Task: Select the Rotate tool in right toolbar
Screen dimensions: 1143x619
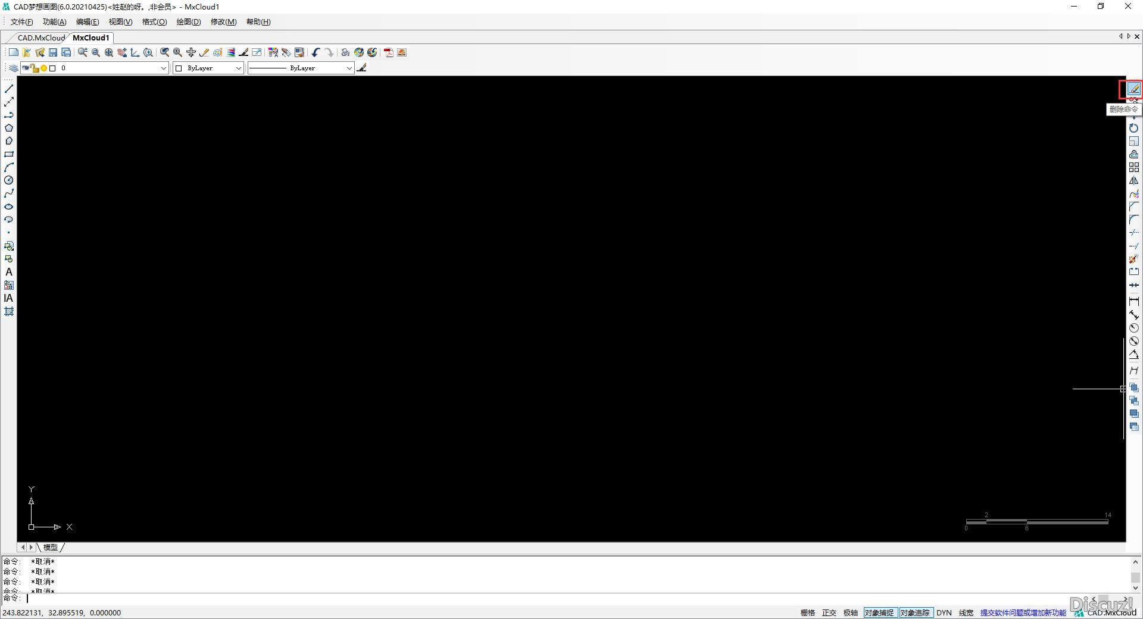Action: (x=1133, y=128)
